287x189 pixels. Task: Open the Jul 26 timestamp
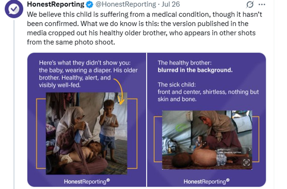coord(171,4)
